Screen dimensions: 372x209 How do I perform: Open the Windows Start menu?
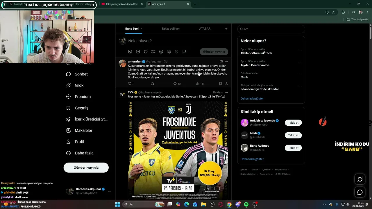117,204
